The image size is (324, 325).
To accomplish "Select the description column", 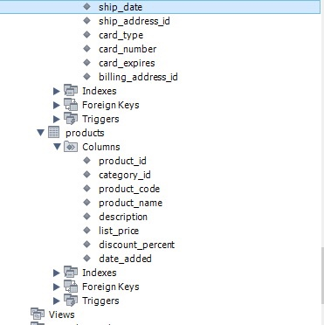I will 123,217.
